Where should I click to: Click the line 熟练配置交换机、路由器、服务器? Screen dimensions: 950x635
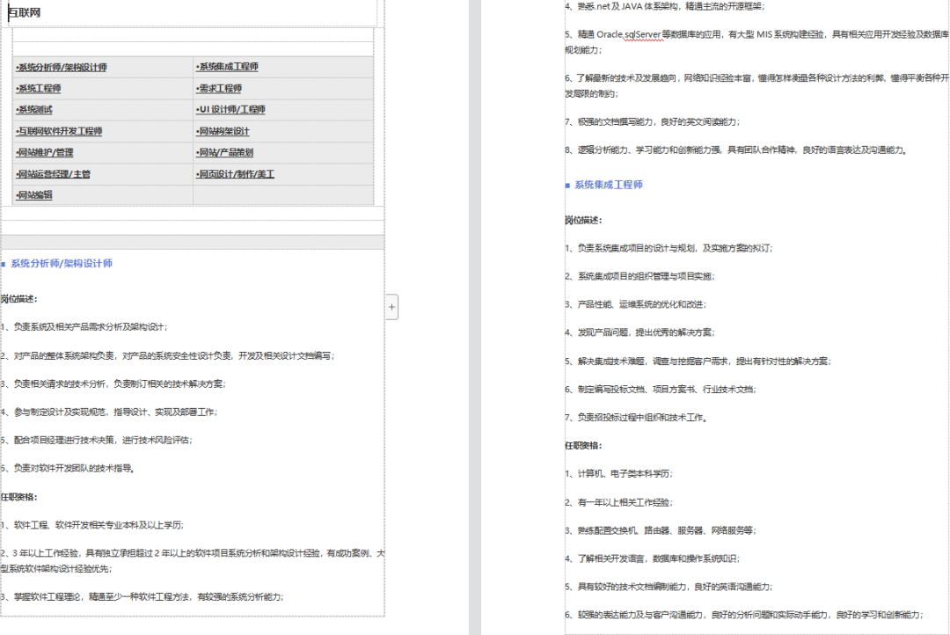coord(661,531)
